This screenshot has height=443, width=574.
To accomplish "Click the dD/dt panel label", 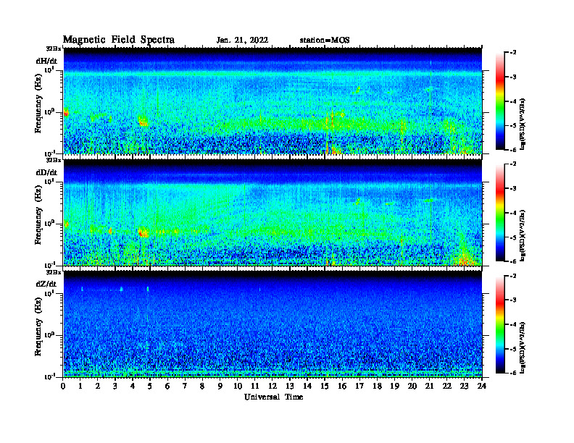I will pos(46,172).
